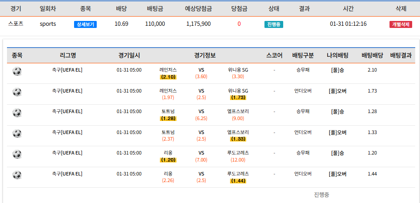Pick the highlighted 1.20 odds for 리옹
The width and height of the screenshot is (420, 203).
(x=168, y=160)
